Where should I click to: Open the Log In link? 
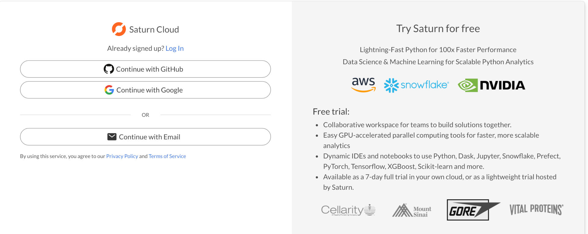(175, 49)
